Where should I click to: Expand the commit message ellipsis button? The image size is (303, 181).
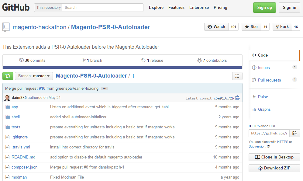click(105, 89)
